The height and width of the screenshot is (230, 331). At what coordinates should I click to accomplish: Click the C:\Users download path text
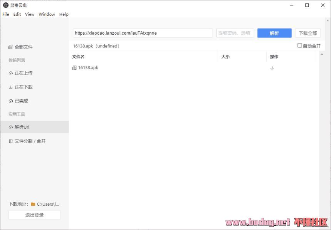click(48, 204)
